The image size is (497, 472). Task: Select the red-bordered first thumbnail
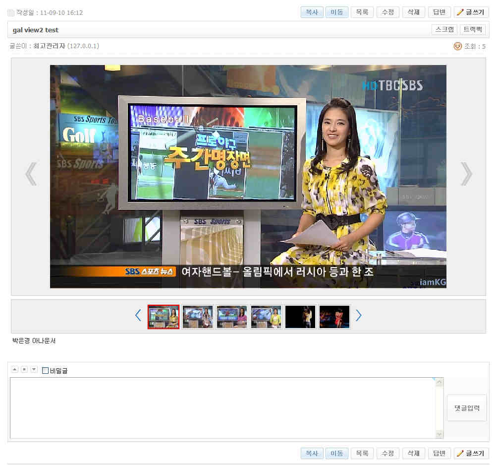tap(164, 317)
